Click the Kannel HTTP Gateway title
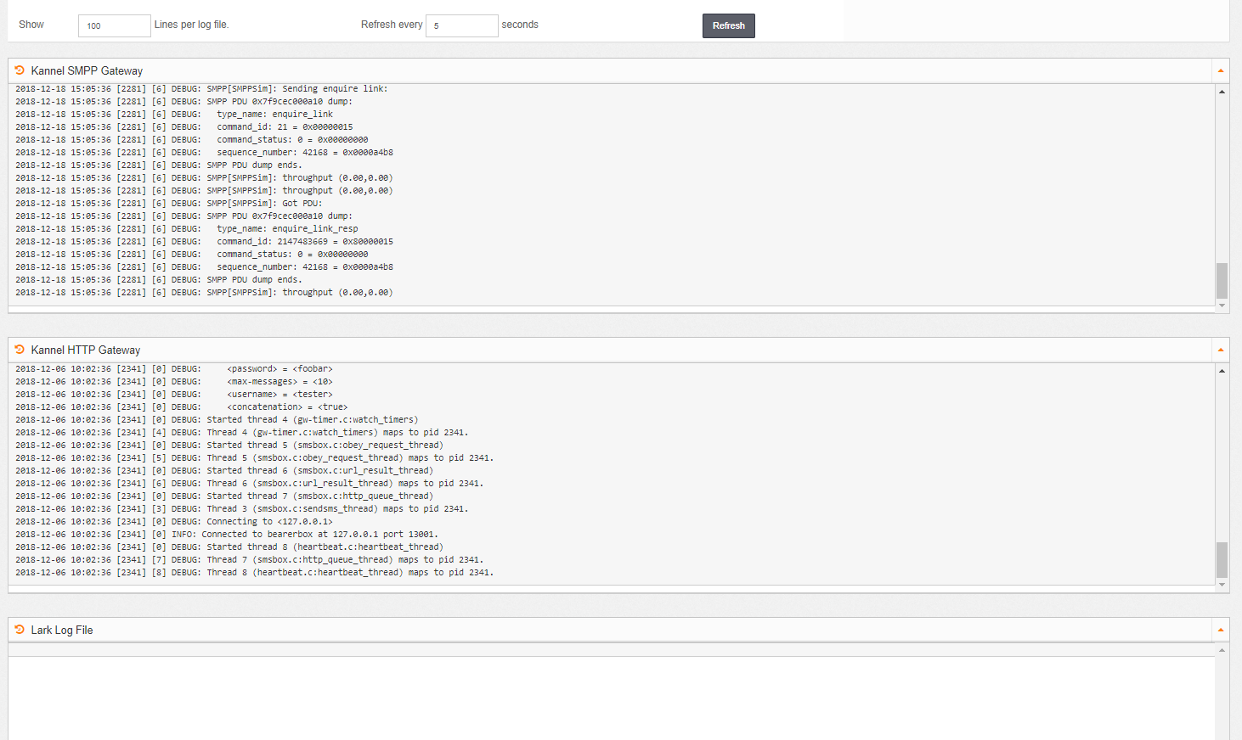The image size is (1242, 740). click(x=86, y=350)
